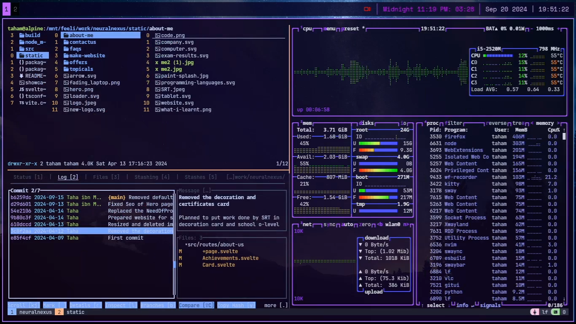Click image icon beside showca~ file
The width and height of the screenshot is (576, 324).
pyautogui.click(x=22, y=83)
